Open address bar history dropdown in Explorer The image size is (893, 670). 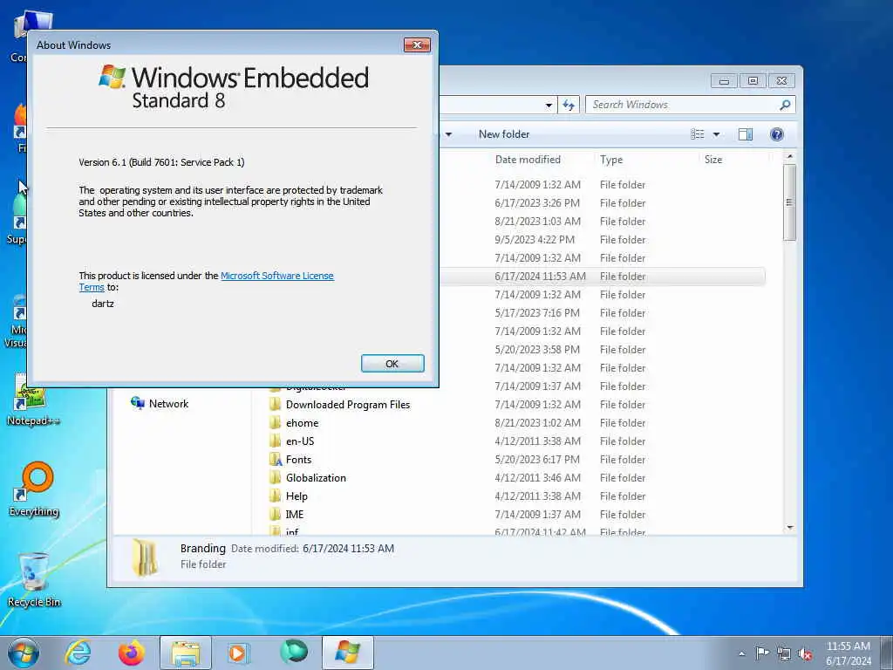click(x=549, y=105)
